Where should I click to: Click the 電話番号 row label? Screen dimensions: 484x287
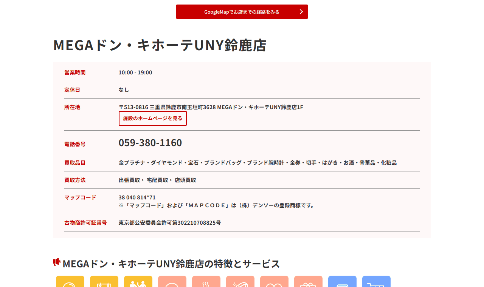click(75, 144)
